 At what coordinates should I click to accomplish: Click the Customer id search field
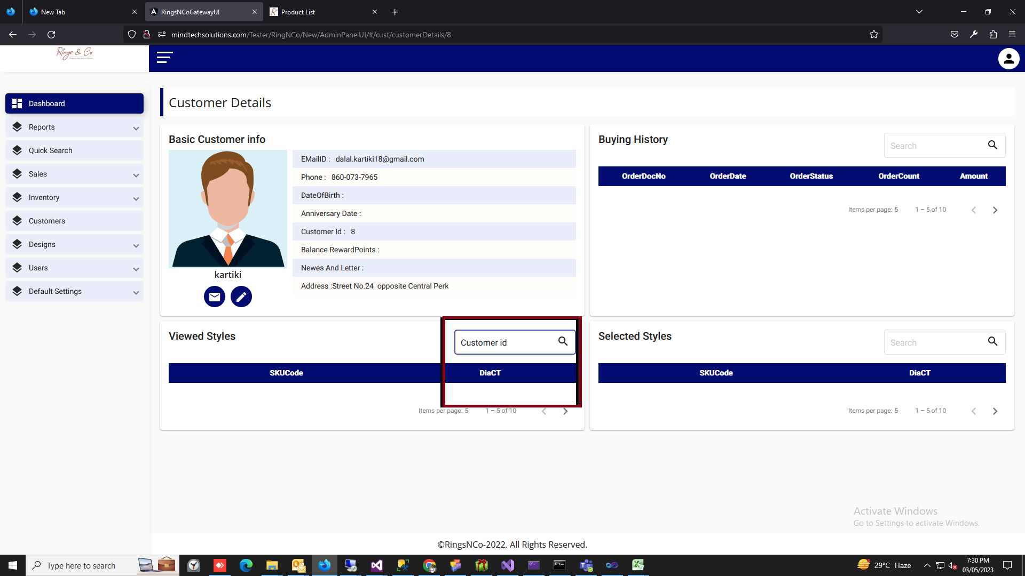click(x=504, y=342)
